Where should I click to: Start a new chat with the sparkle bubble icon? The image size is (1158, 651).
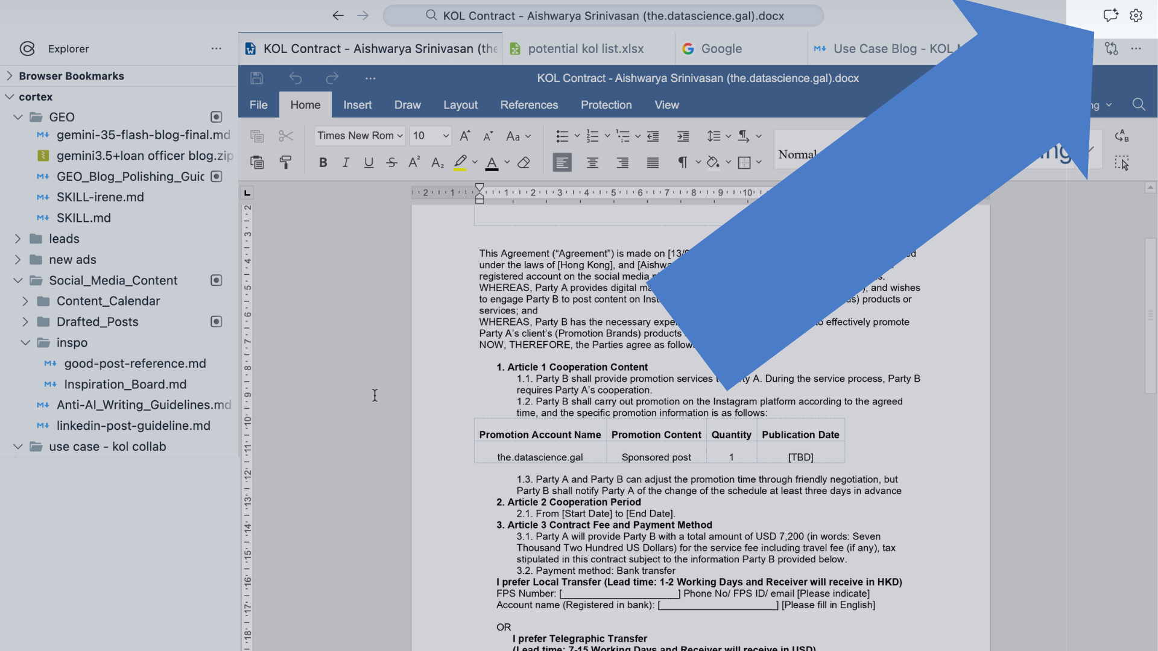[x=1110, y=16]
